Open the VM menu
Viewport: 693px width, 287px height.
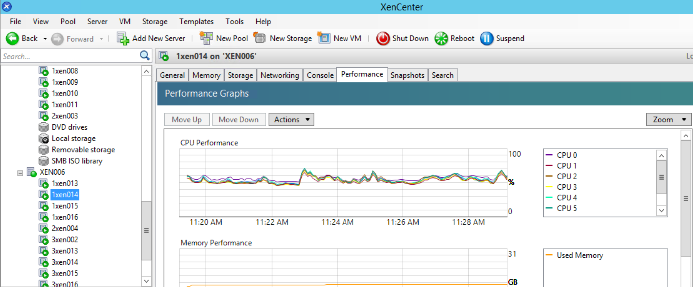125,21
